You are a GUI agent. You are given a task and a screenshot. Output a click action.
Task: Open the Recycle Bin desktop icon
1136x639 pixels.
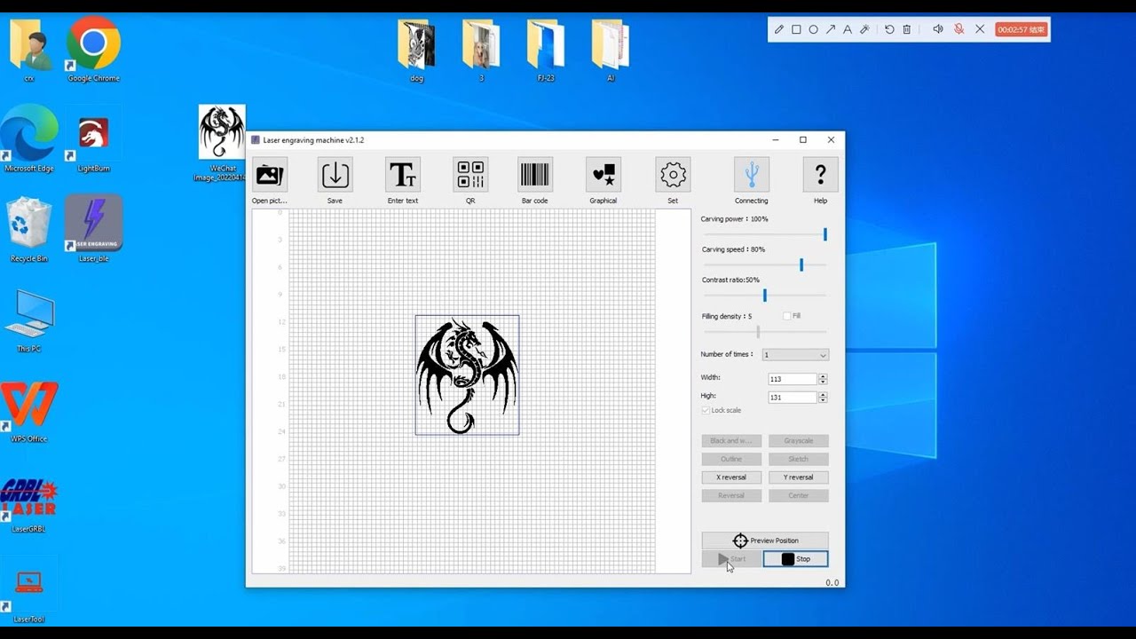click(29, 231)
